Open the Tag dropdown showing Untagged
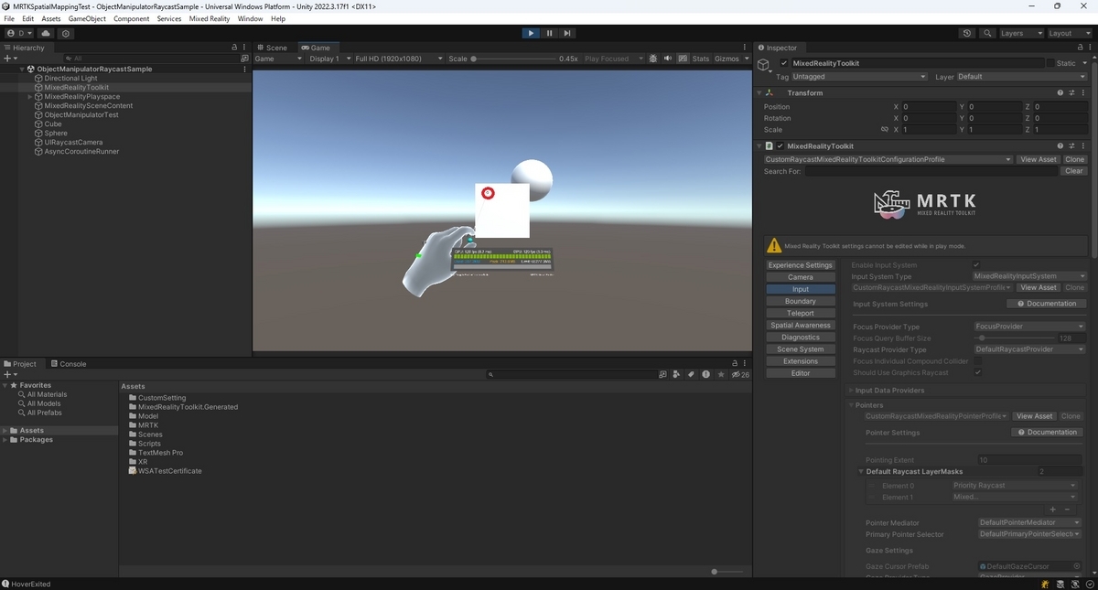The width and height of the screenshot is (1098, 590). pyautogui.click(x=859, y=77)
